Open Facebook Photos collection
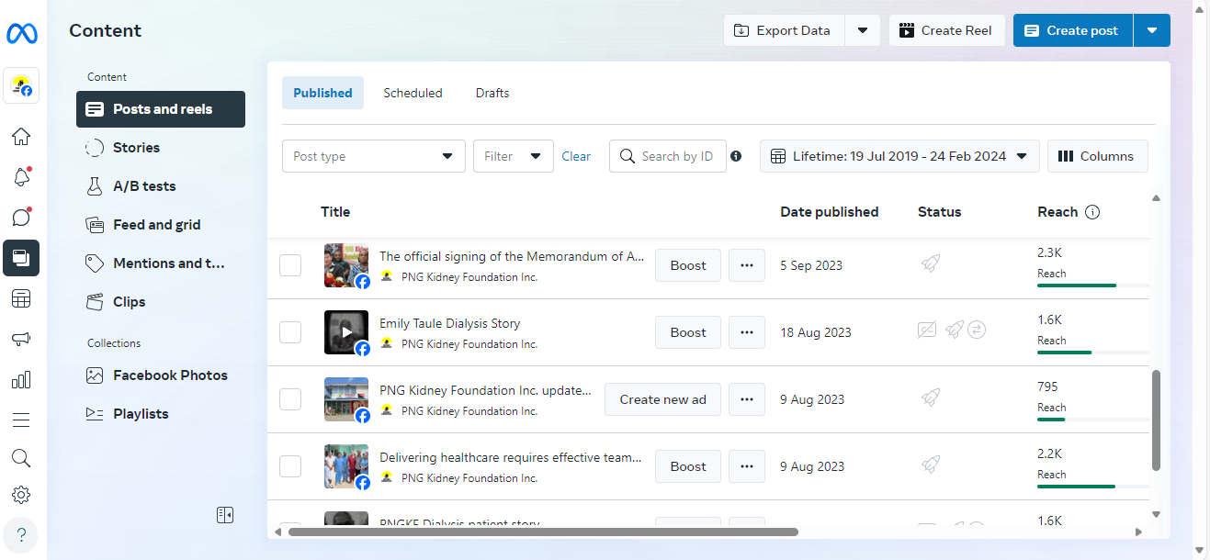Viewport: 1210px width, 560px height. [161, 375]
